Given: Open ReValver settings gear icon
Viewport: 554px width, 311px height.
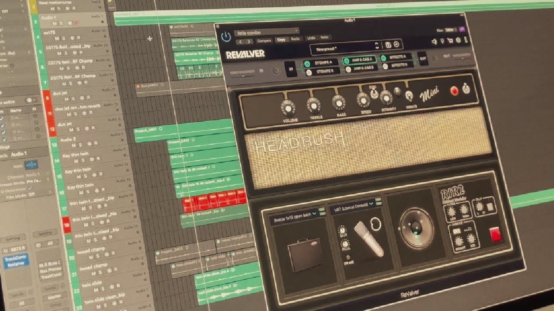Looking at the screenshot, I should pos(458,40).
